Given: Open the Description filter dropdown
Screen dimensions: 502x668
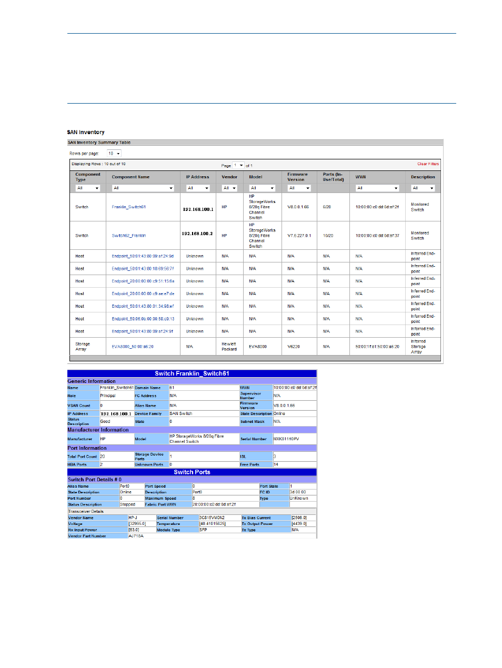Looking at the screenshot, I should pyautogui.click(x=423, y=188).
